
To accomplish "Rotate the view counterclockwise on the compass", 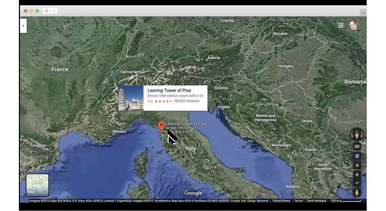I will pyautogui.click(x=352, y=135).
